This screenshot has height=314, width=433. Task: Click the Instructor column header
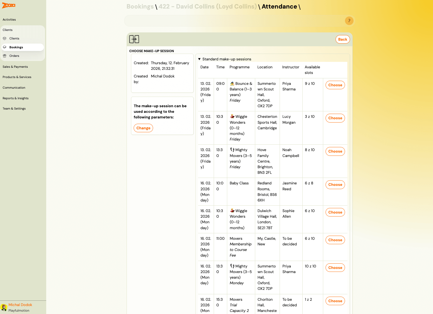pos(291,67)
